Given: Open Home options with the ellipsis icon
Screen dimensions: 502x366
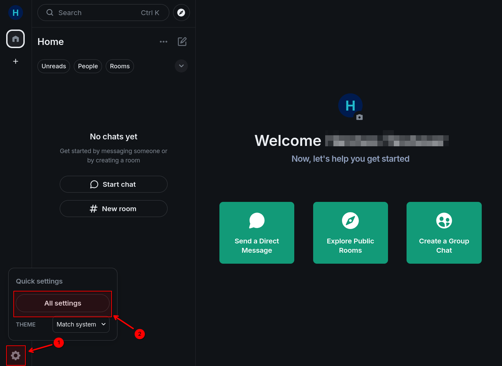Looking at the screenshot, I should (163, 41).
